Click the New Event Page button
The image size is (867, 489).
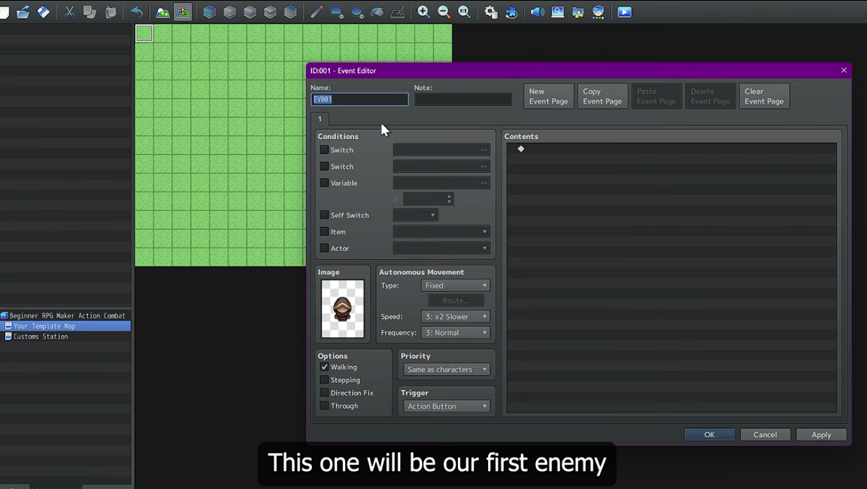[548, 96]
